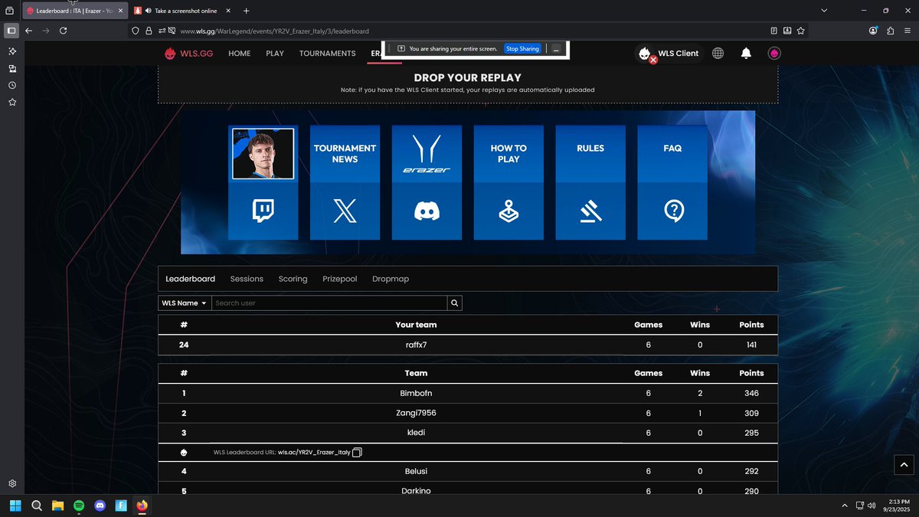Image resolution: width=919 pixels, height=517 pixels.
Task: Open the How To Play joystick tile
Action: tap(509, 211)
